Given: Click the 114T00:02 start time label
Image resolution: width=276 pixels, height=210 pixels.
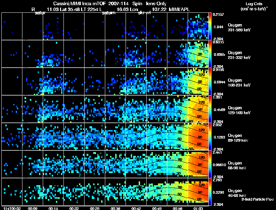Looking at the screenshot, I should point(12,208).
